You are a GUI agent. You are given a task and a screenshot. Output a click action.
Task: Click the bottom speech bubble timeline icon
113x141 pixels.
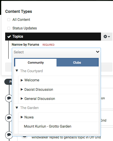pos(9,135)
